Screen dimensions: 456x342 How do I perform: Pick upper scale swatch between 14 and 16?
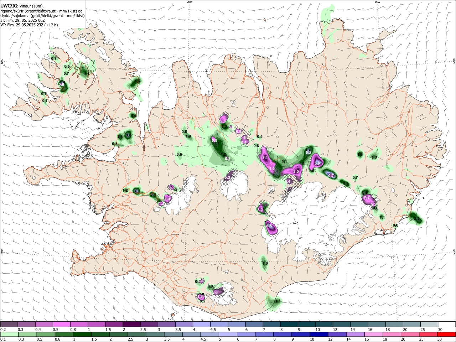point(359,325)
